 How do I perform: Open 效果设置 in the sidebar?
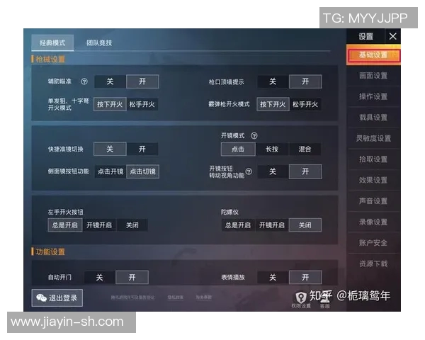pos(373,180)
